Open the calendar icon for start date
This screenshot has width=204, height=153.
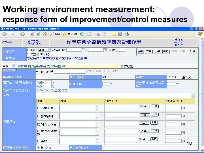[x=83, y=50]
